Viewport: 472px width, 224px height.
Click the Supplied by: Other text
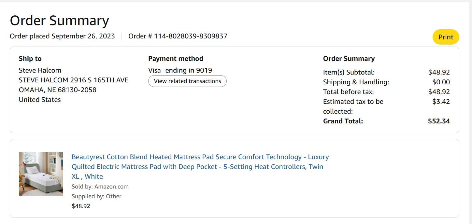coord(96,196)
